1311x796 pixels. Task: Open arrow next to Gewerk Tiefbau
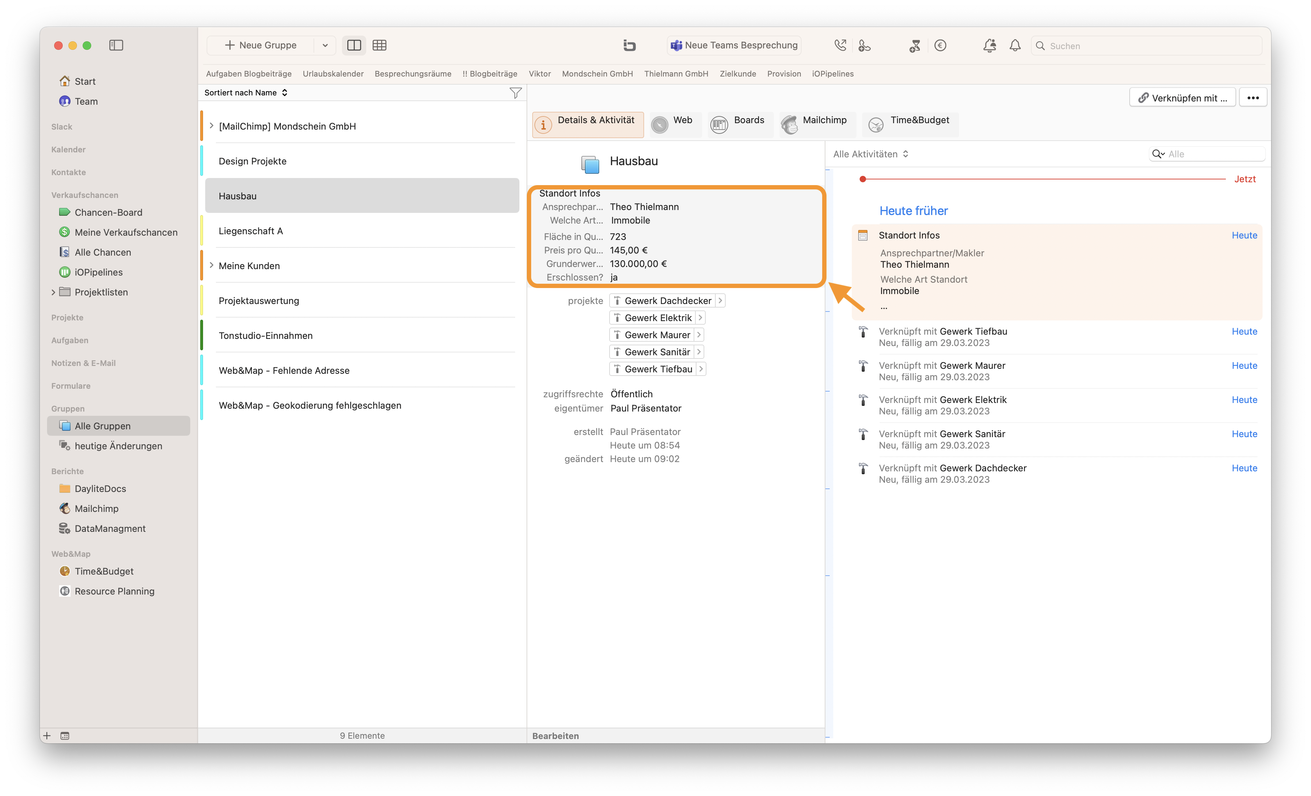701,368
